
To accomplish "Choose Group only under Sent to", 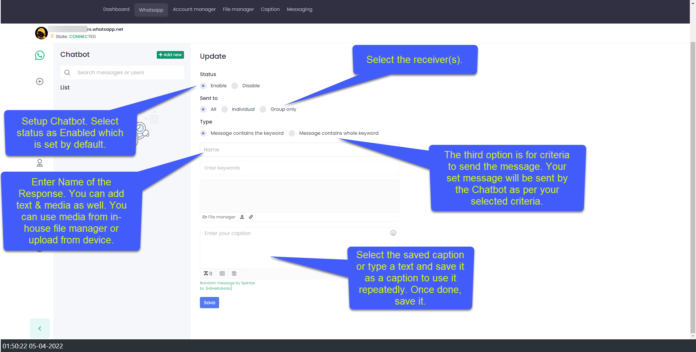I will tap(263, 109).
